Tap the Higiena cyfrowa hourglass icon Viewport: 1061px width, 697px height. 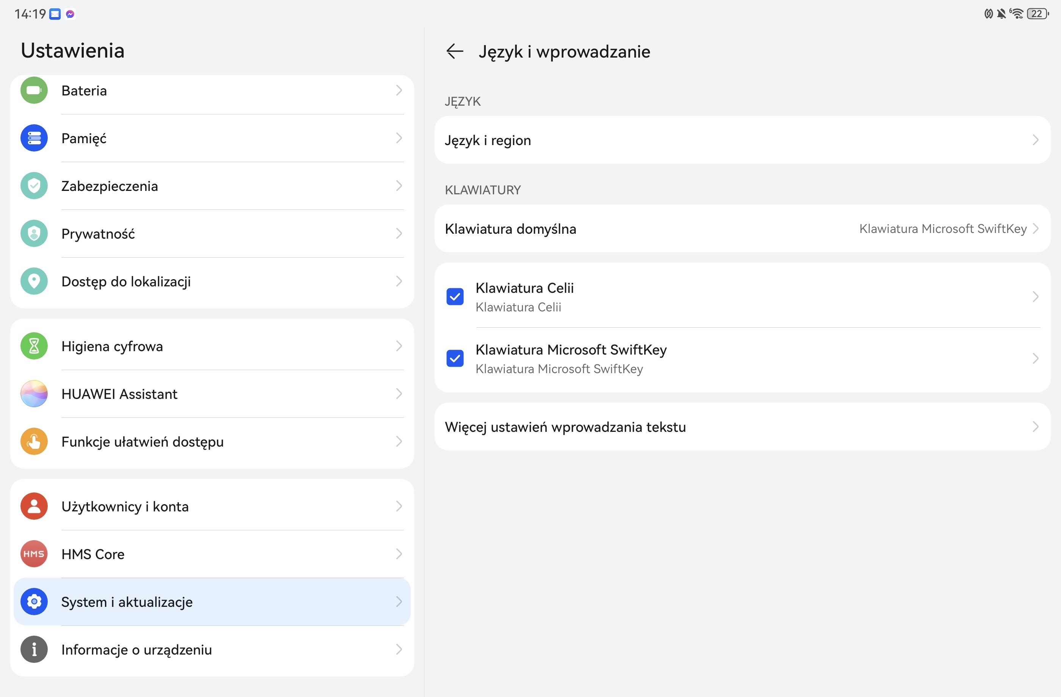tap(34, 346)
